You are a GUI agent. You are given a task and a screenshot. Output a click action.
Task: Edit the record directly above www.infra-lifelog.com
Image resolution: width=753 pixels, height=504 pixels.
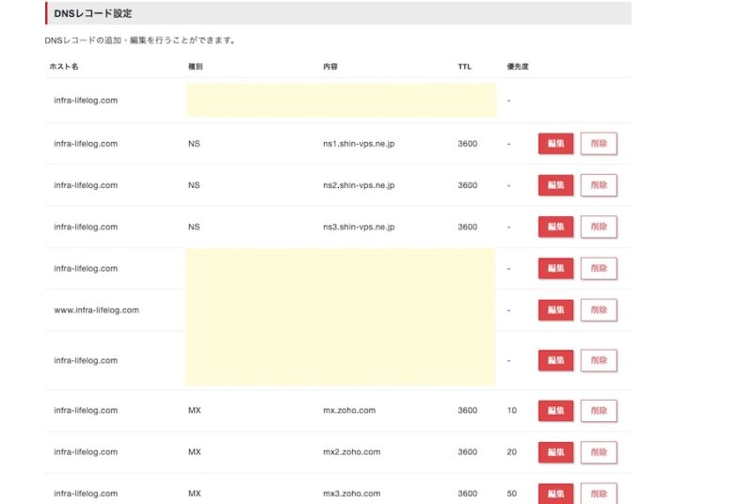click(x=555, y=269)
